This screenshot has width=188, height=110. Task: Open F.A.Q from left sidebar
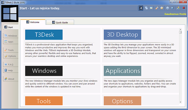[11, 64]
